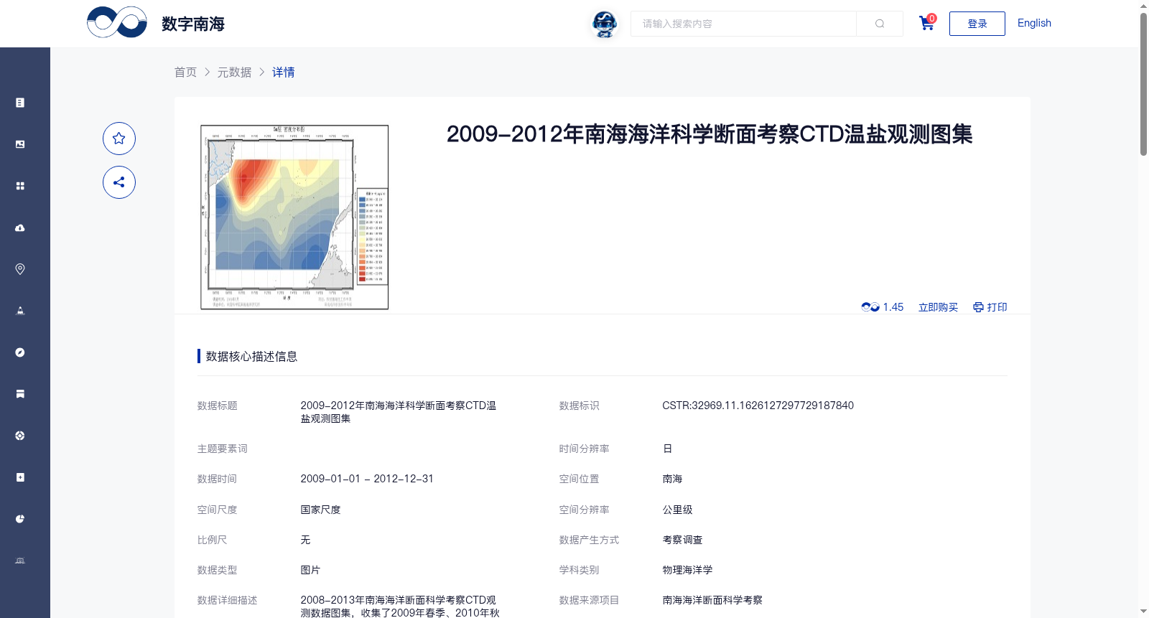
Task: Click the dataset main title heading
Action: [710, 134]
